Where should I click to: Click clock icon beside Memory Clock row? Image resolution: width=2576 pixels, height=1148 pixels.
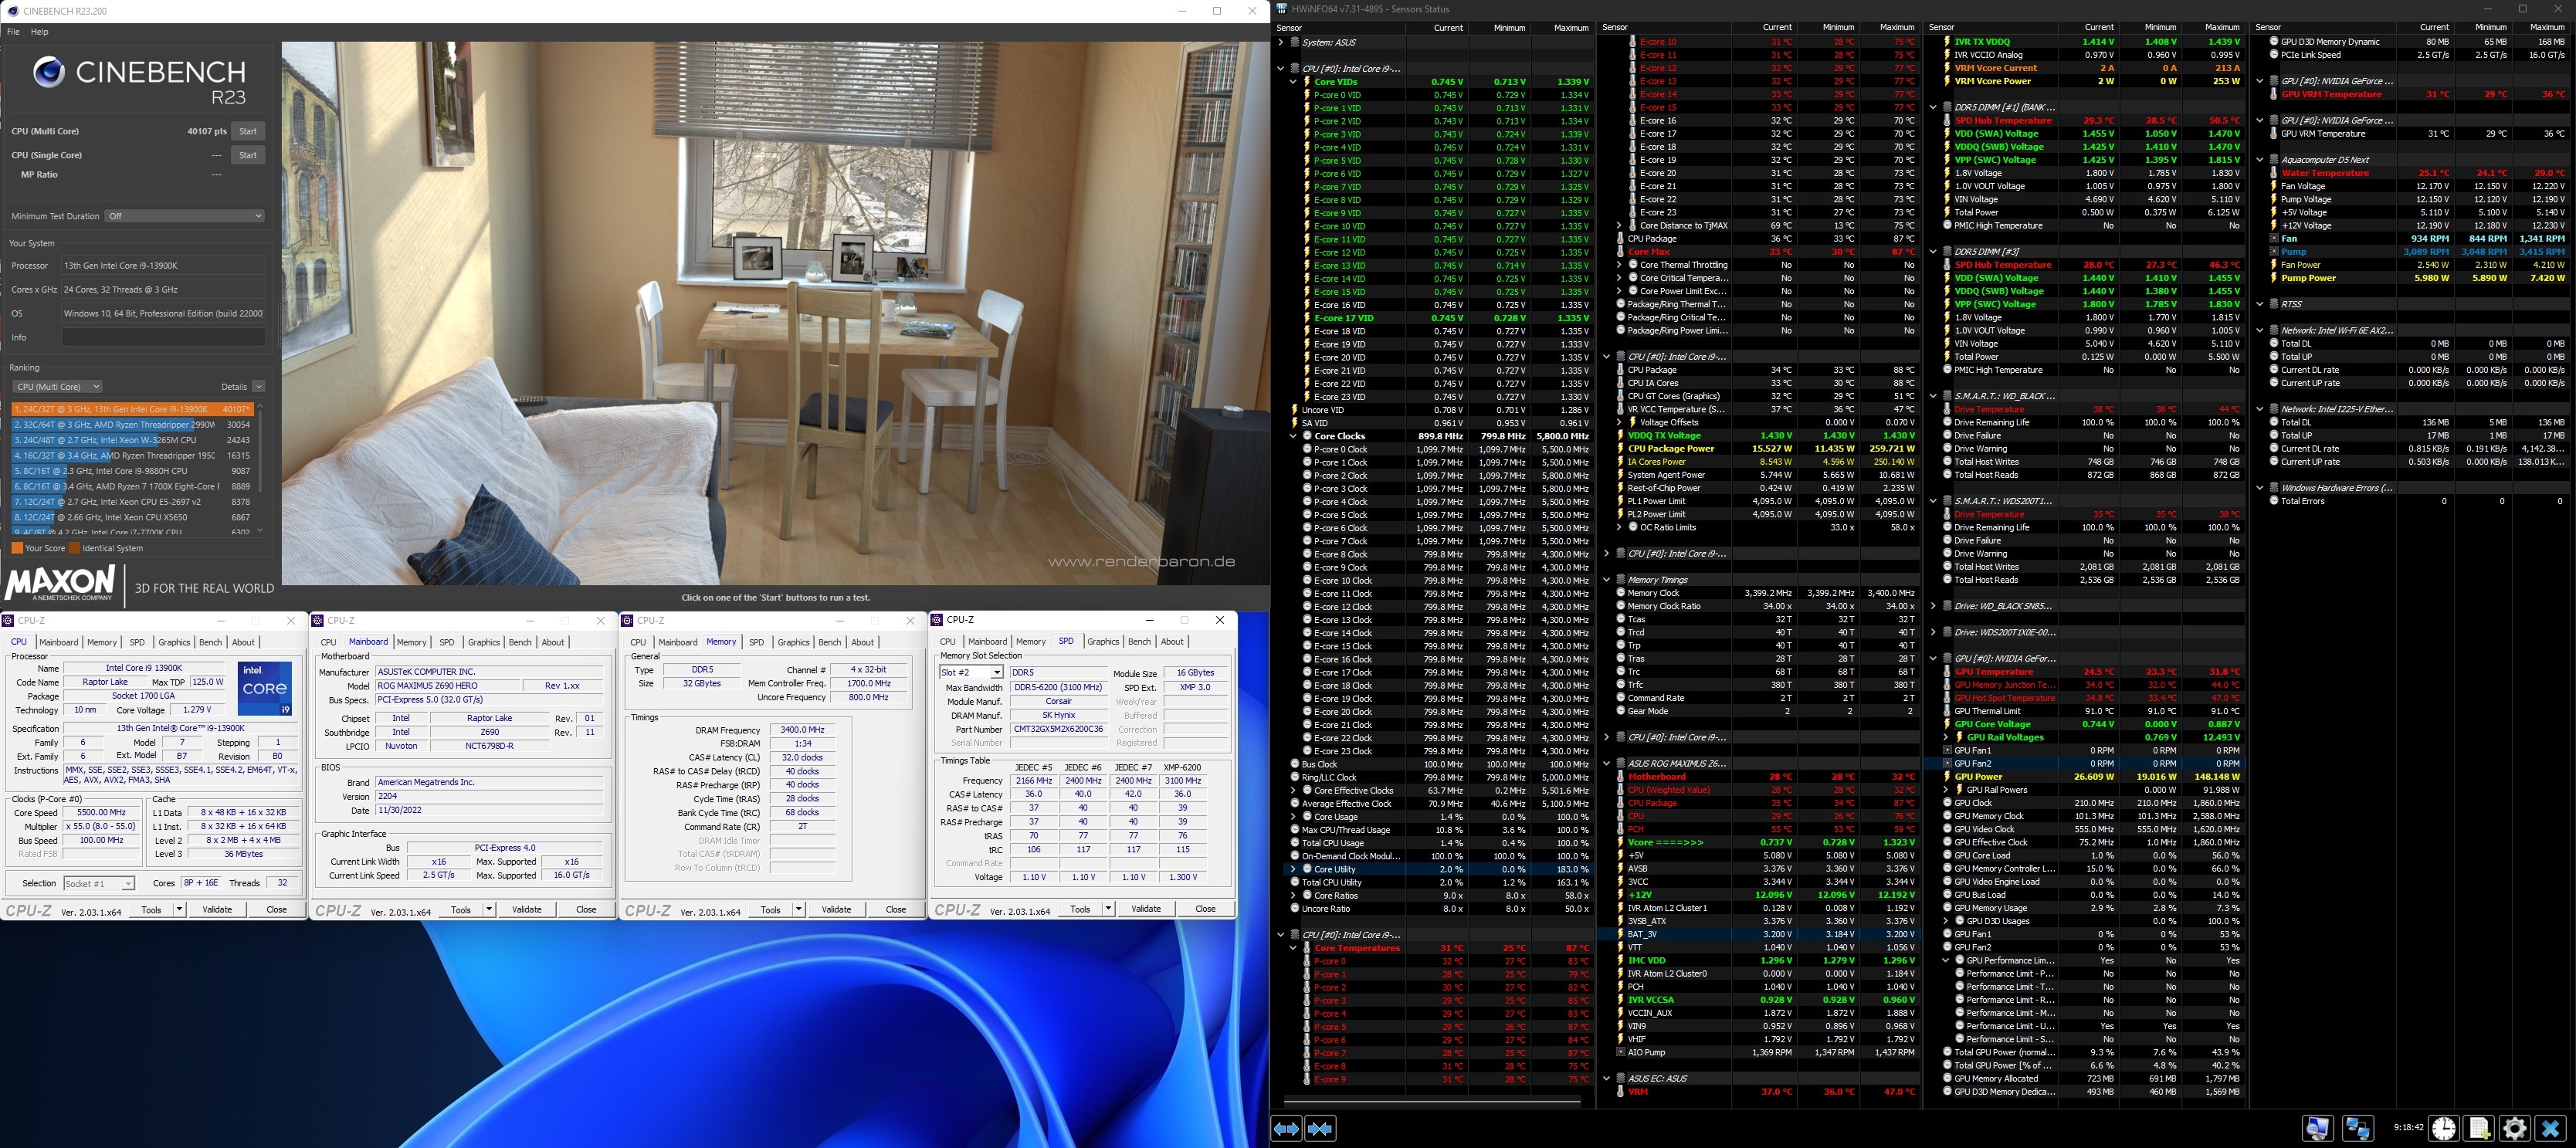pyautogui.click(x=1620, y=593)
